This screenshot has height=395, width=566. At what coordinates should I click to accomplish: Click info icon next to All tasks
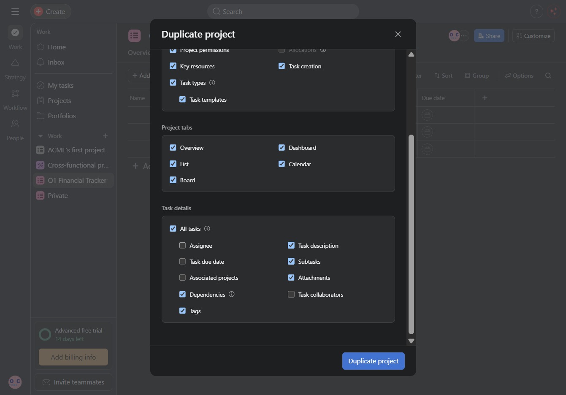pyautogui.click(x=207, y=229)
